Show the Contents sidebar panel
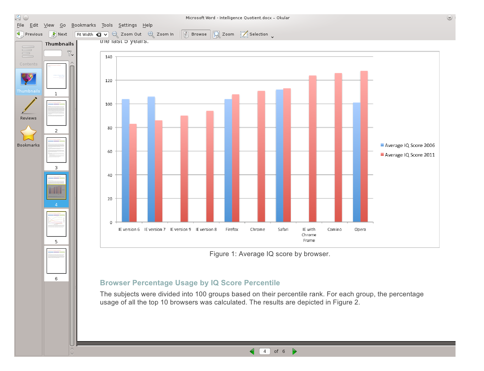484x371 pixels. click(x=28, y=55)
